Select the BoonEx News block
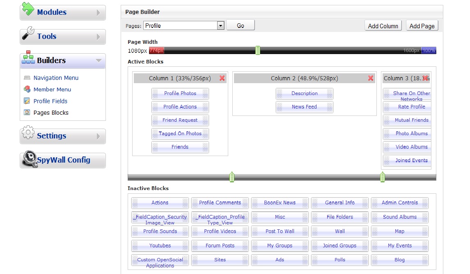 [280, 203]
